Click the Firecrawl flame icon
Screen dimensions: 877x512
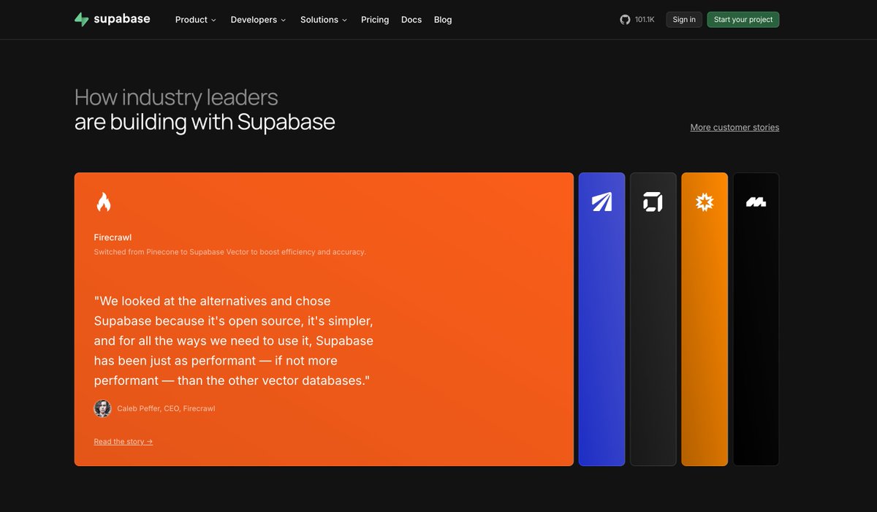(x=104, y=202)
